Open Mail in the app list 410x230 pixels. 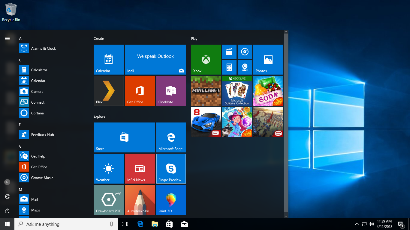54,199
